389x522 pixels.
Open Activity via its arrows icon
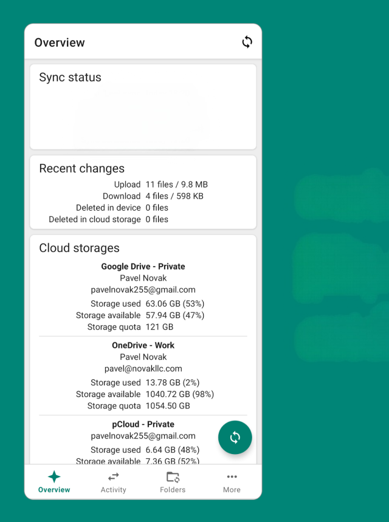(x=114, y=476)
